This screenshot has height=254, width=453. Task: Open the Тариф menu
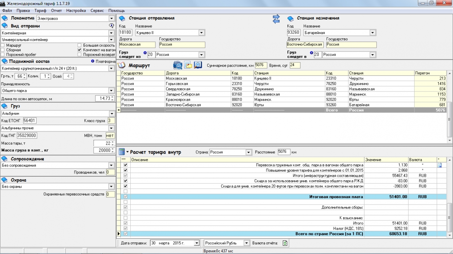[40, 11]
